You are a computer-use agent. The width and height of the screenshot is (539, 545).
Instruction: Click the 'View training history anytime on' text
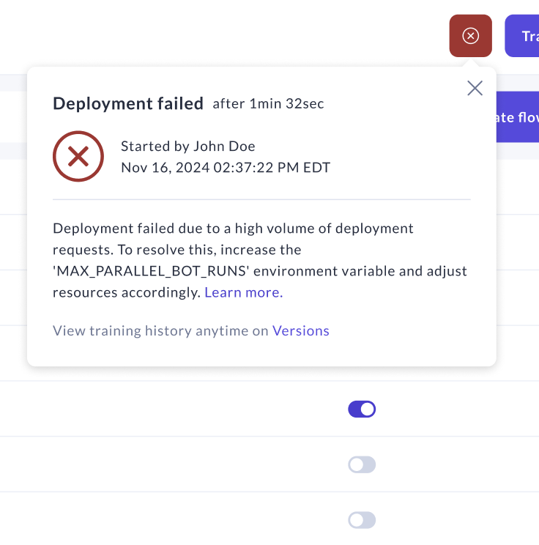(x=161, y=330)
